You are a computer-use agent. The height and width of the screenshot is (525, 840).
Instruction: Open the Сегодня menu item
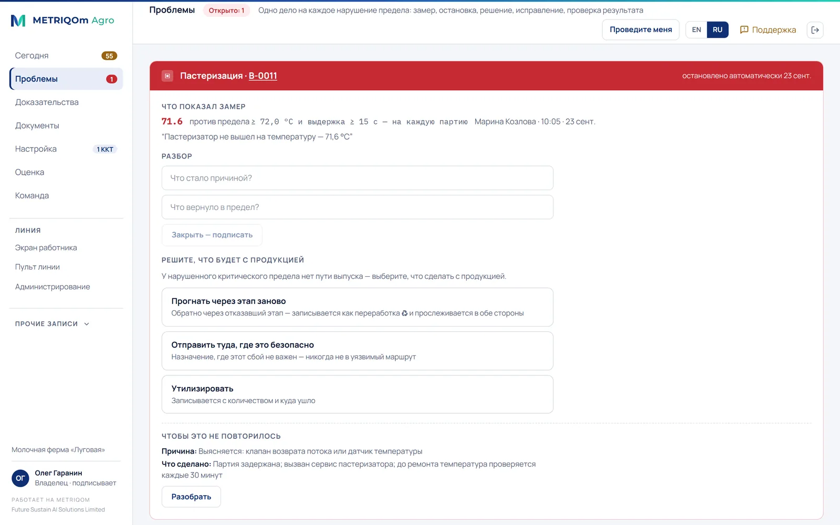point(66,56)
